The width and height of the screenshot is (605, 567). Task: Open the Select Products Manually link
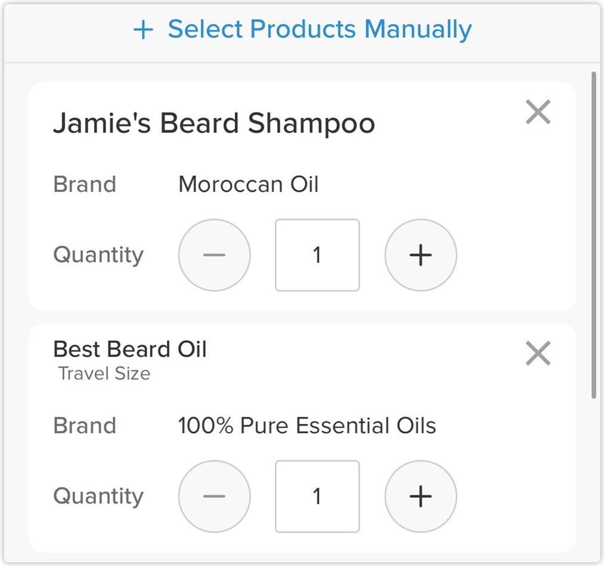click(x=319, y=29)
